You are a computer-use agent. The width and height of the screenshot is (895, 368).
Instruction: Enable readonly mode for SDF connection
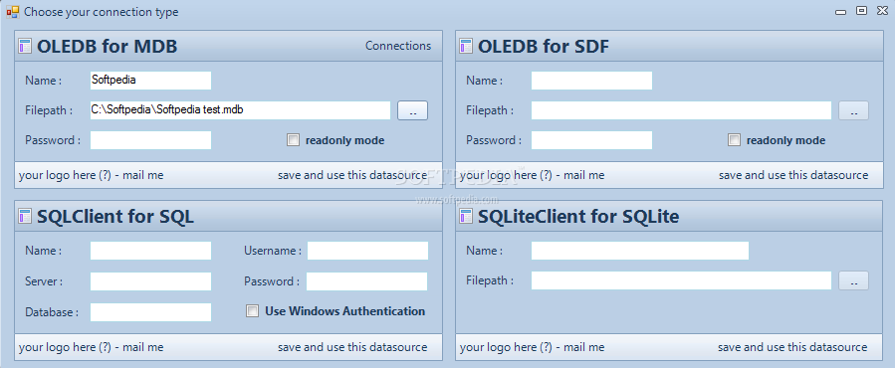point(734,140)
